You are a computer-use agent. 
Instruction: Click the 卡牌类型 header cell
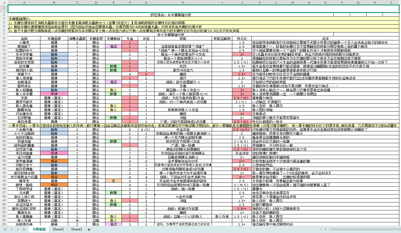(96, 39)
